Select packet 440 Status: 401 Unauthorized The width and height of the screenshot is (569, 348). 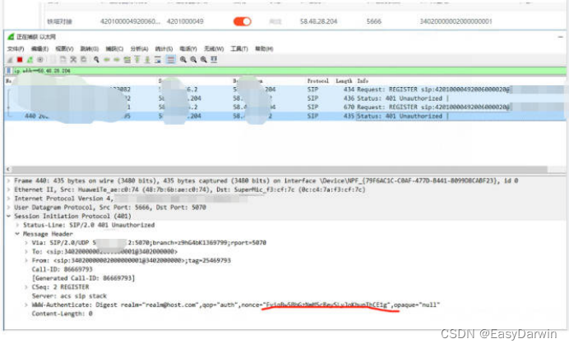(284, 117)
